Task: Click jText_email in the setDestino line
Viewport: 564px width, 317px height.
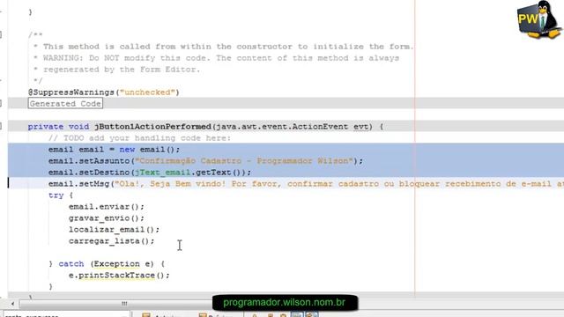Action: 162,173
